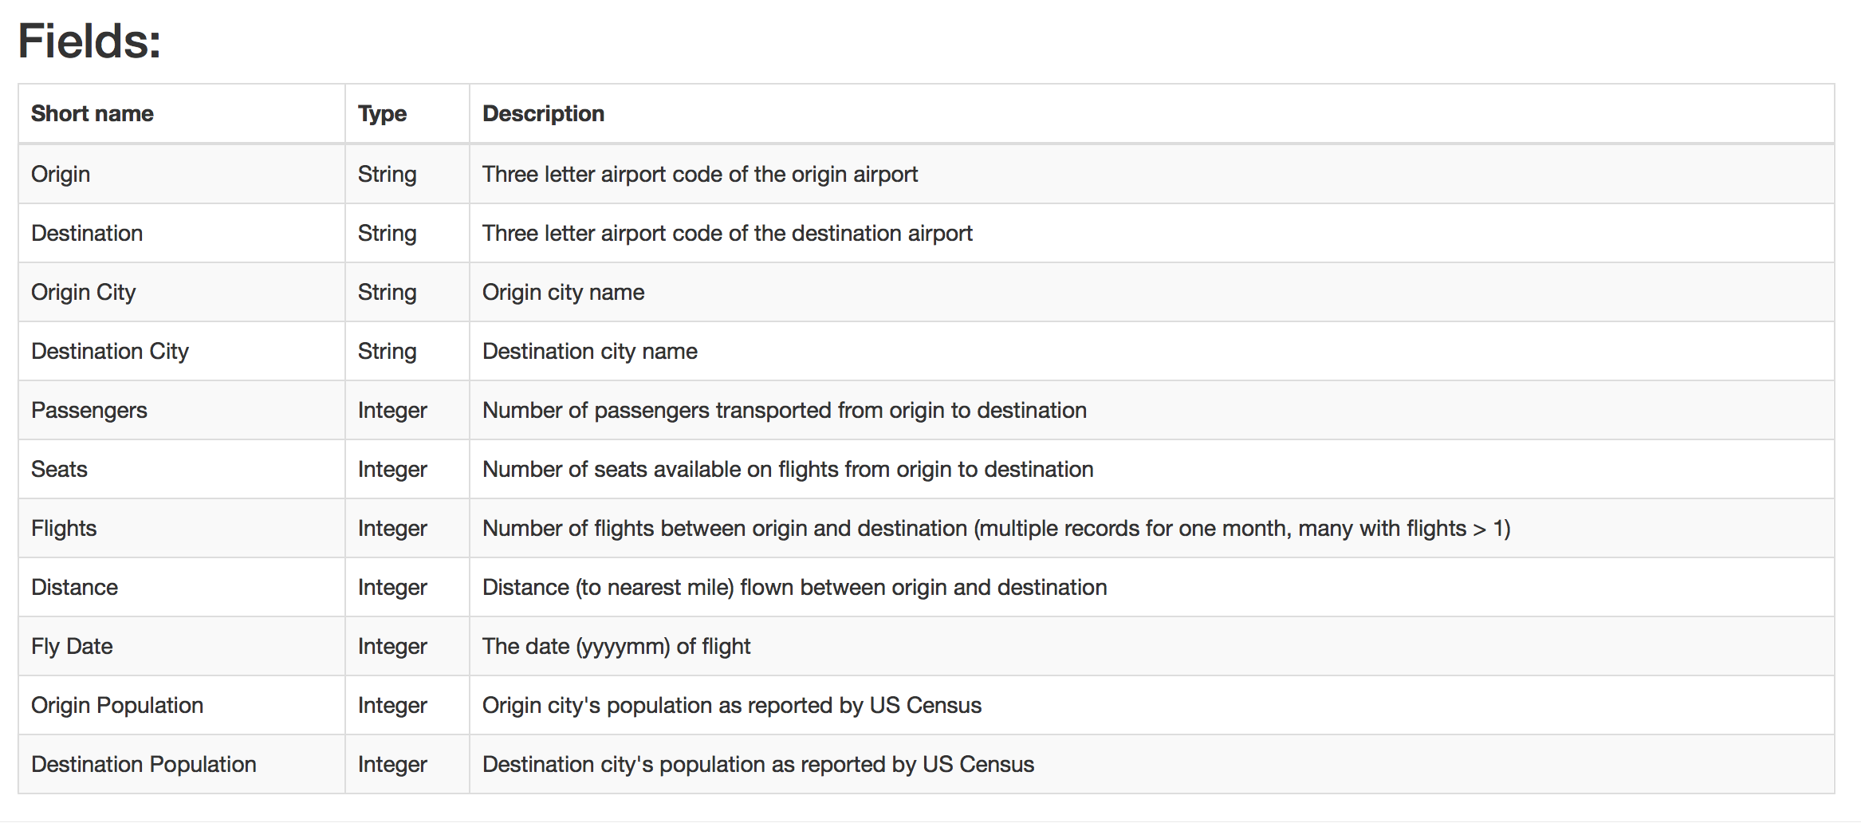Click the 'Seats' field name
Image resolution: width=1861 pixels, height=823 pixels.
pos(59,469)
